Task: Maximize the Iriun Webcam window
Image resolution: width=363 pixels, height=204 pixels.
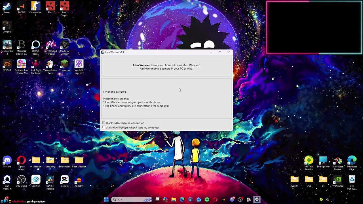Action: click(220, 52)
